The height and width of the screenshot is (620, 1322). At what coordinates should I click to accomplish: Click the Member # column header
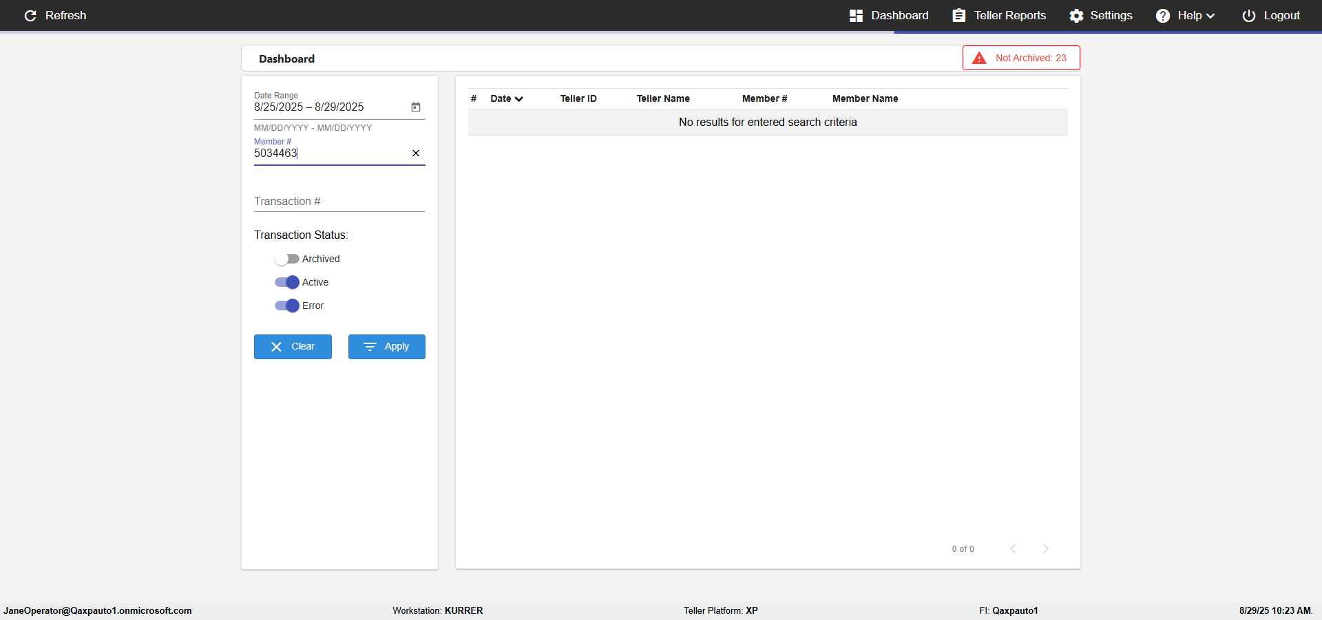(764, 98)
